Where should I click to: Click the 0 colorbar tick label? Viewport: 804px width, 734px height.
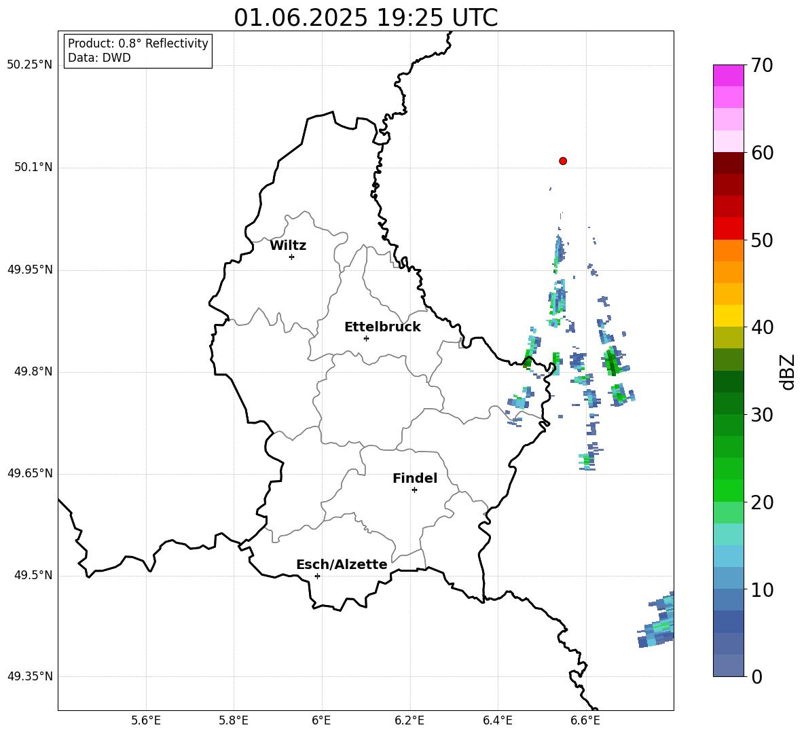pyautogui.click(x=756, y=676)
